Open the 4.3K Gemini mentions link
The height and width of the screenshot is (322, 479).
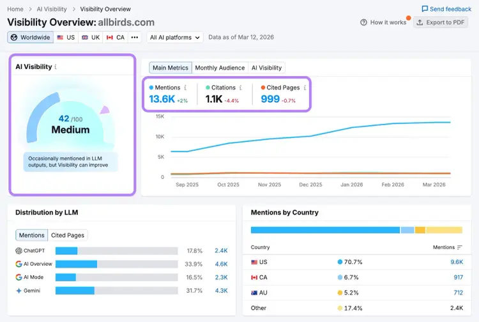click(x=221, y=291)
